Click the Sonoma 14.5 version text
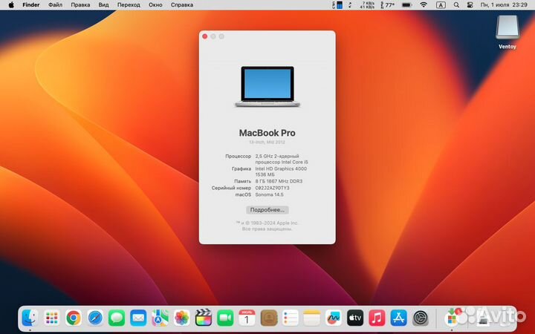Screen dimensions: 535x334 pyautogui.click(x=269, y=194)
